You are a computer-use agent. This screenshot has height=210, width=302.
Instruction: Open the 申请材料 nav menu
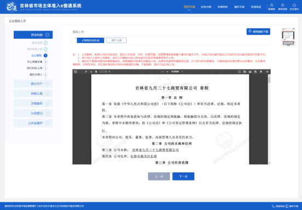[223, 7]
